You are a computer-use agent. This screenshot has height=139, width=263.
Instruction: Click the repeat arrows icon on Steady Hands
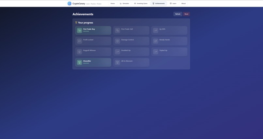(156, 41)
